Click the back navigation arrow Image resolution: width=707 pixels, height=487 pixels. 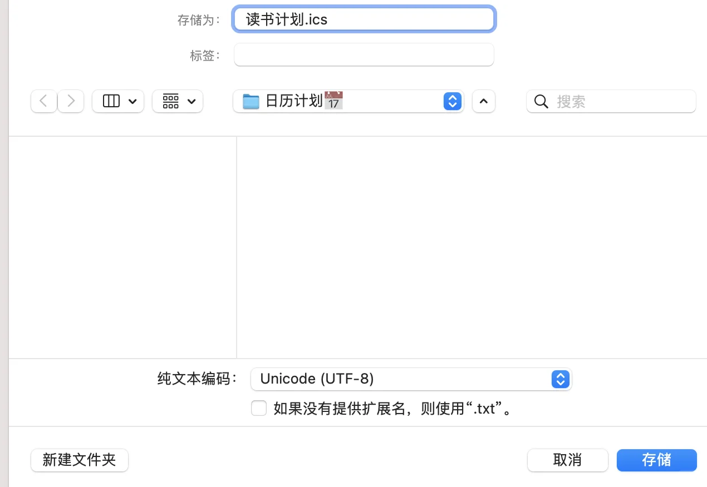click(x=44, y=101)
